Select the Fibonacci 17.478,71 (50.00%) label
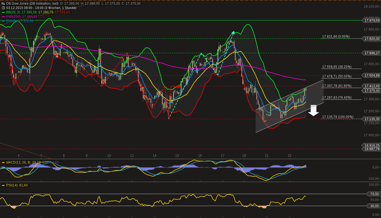381x218 pixels. point(337,76)
